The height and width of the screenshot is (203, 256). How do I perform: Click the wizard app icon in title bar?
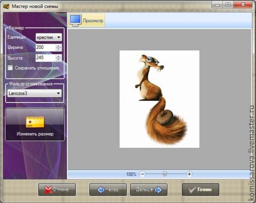coord(7,6)
